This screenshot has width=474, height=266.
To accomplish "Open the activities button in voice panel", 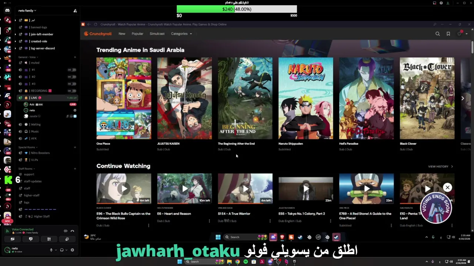I will 49,239.
